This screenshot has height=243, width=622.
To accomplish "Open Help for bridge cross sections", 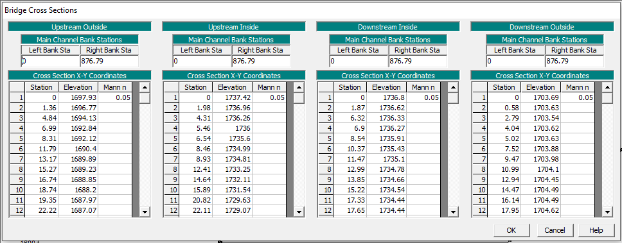I will [x=596, y=230].
